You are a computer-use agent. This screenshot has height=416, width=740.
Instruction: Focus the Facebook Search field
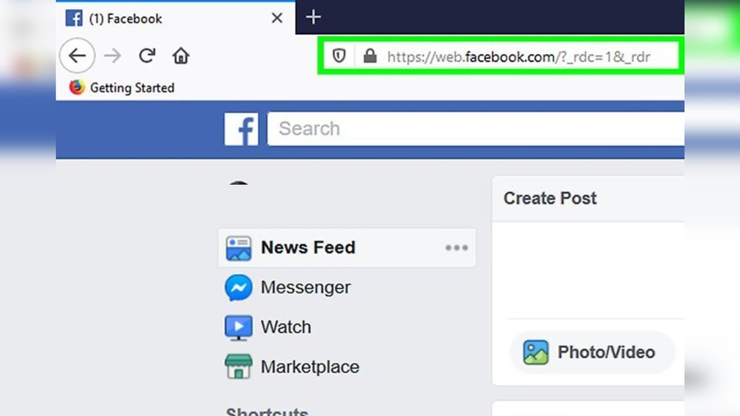click(476, 129)
